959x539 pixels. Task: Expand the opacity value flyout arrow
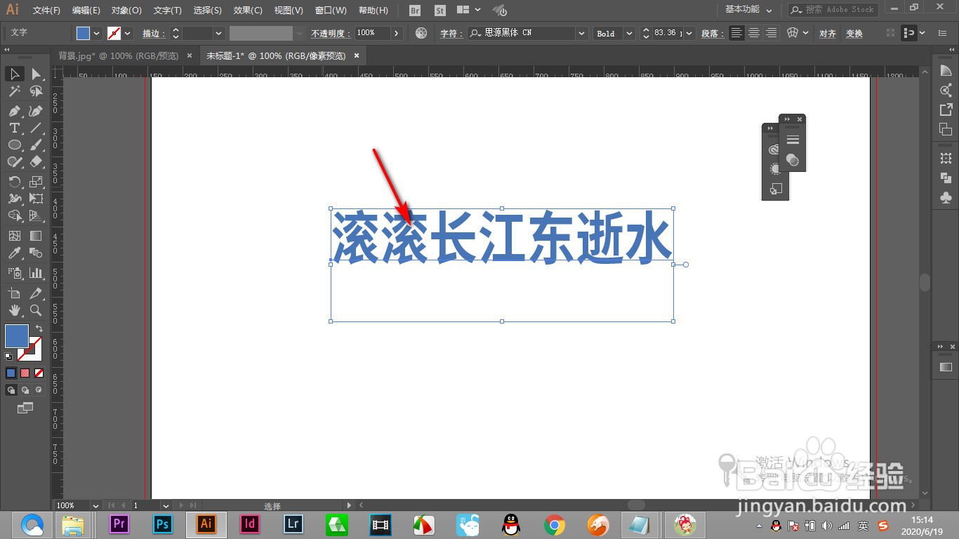tap(397, 33)
